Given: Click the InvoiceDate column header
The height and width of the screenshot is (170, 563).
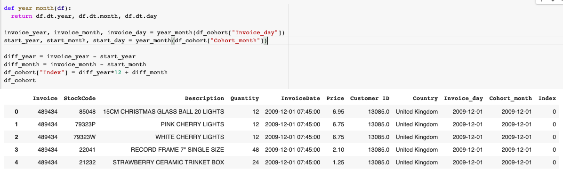Looking at the screenshot, I should click(300, 98).
